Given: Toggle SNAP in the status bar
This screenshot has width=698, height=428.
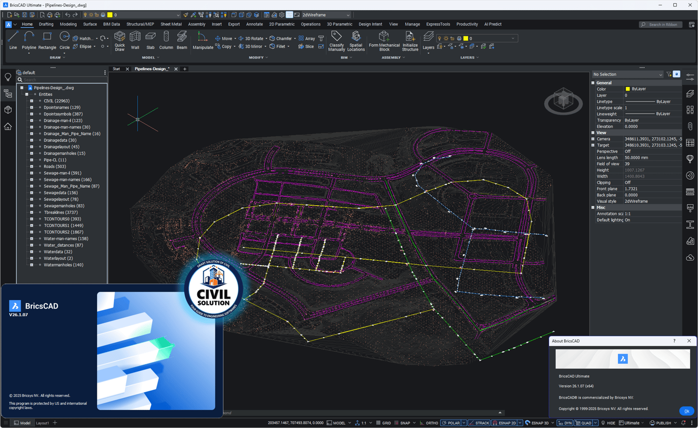Looking at the screenshot, I should 402,423.
